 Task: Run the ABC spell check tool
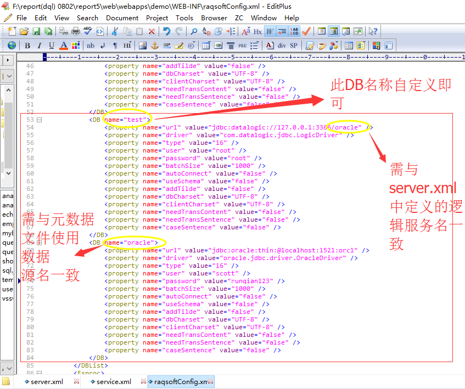[x=87, y=31]
